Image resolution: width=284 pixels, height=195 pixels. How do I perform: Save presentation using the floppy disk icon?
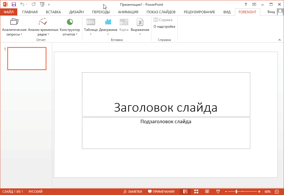pyautogui.click(x=14, y=4)
